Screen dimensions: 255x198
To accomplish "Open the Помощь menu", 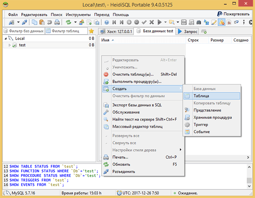I will [121, 14].
